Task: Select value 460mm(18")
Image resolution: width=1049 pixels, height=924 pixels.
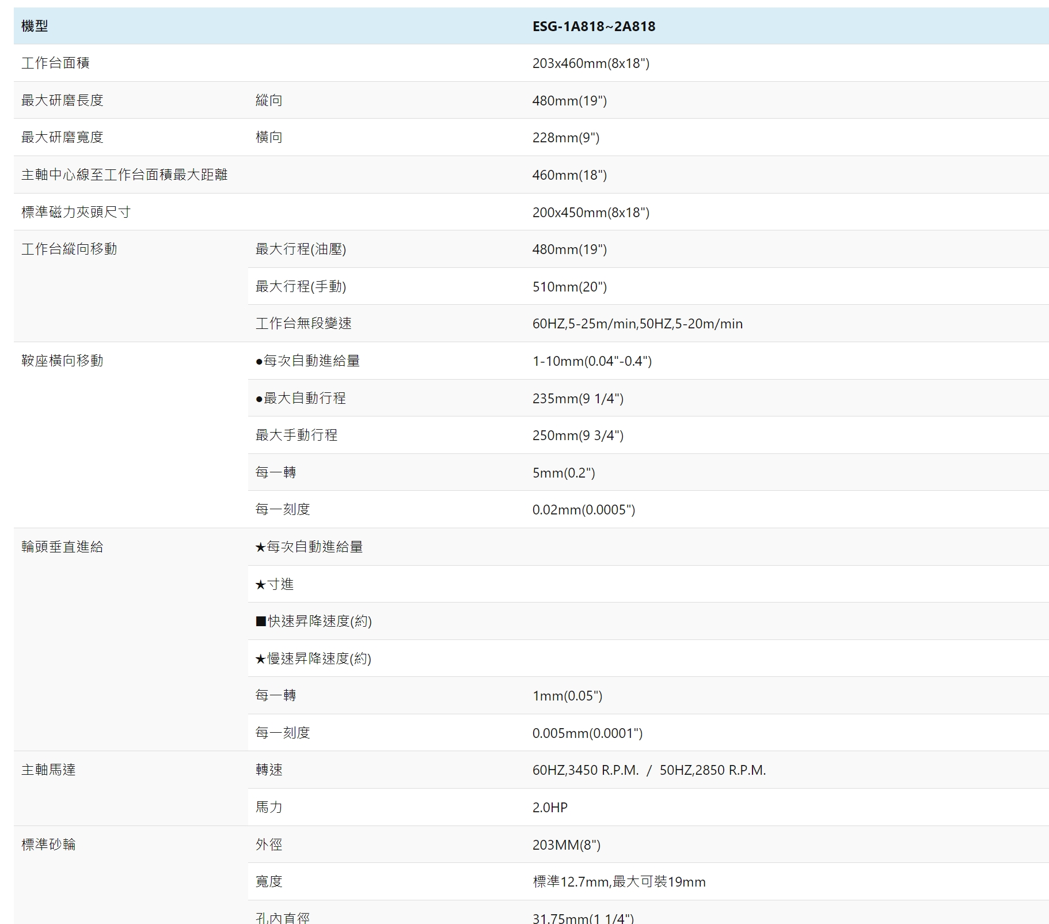Action: point(569,175)
